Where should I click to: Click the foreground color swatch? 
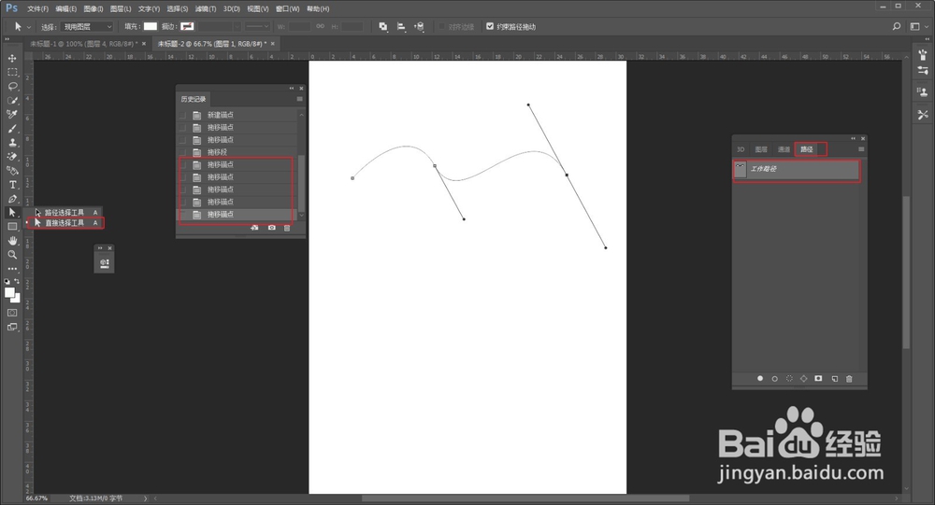[9, 292]
